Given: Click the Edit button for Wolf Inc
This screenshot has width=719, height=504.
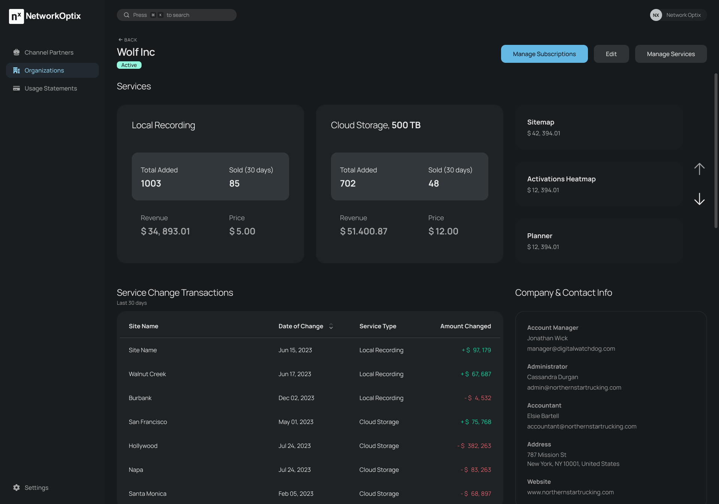Looking at the screenshot, I should 611,53.
